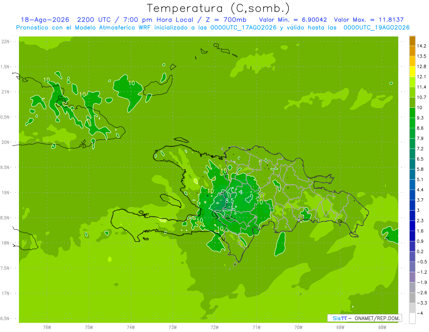Click the '68W' longitude tick label
Screen dimensions: 429x332
382,327
